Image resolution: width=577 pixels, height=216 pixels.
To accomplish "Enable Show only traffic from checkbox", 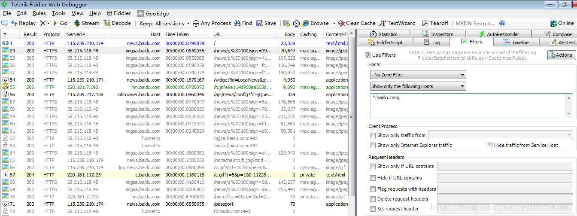I will click(373, 135).
